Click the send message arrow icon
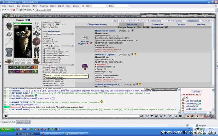Screen dimensions: 218x136 tap(142, 116)
